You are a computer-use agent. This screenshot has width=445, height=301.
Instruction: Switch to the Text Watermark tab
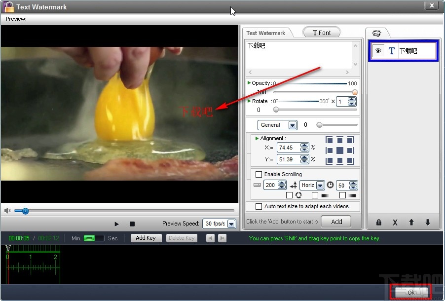[x=266, y=33]
